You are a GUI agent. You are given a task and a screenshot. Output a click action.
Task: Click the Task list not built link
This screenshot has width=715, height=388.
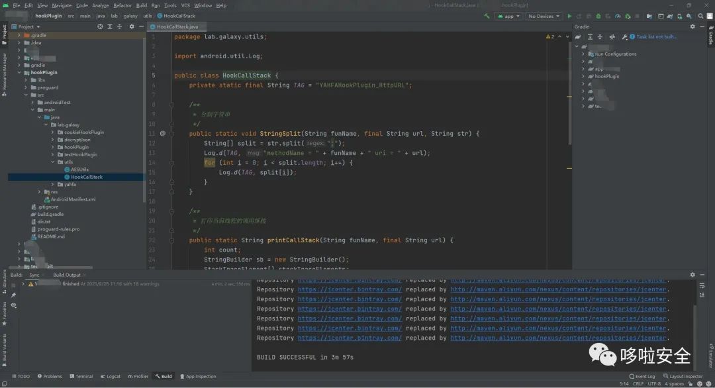pos(657,37)
